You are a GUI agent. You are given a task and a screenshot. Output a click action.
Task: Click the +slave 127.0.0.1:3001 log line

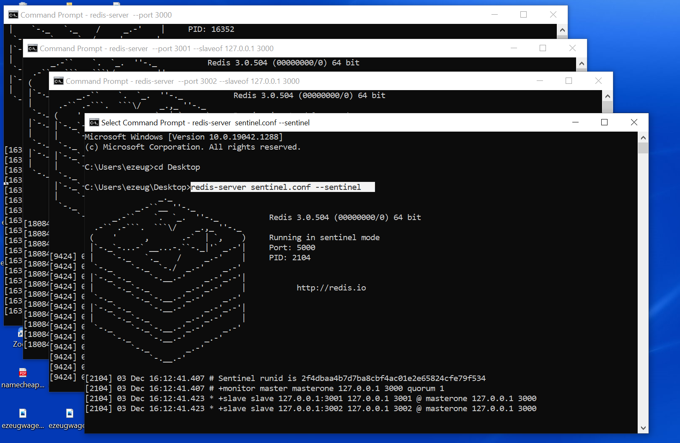coord(311,398)
